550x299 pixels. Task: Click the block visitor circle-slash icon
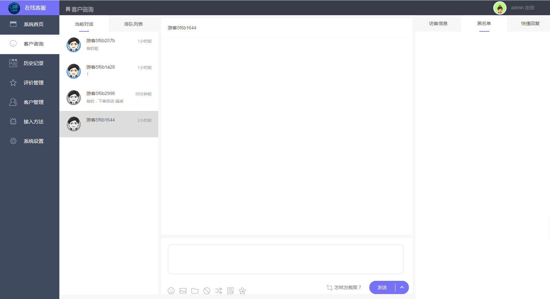click(x=207, y=291)
